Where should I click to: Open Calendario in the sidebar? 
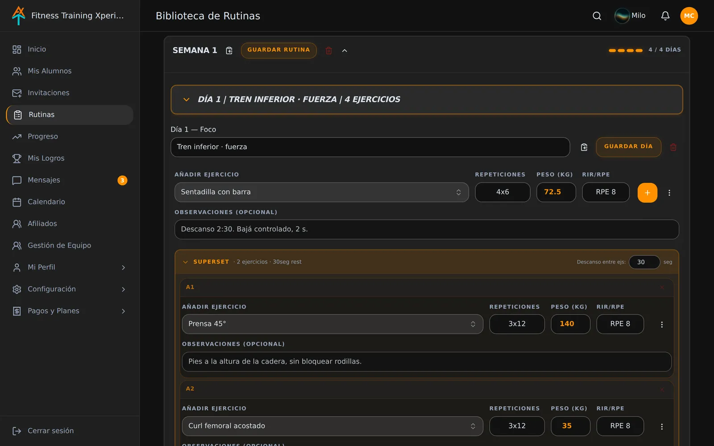point(70,202)
